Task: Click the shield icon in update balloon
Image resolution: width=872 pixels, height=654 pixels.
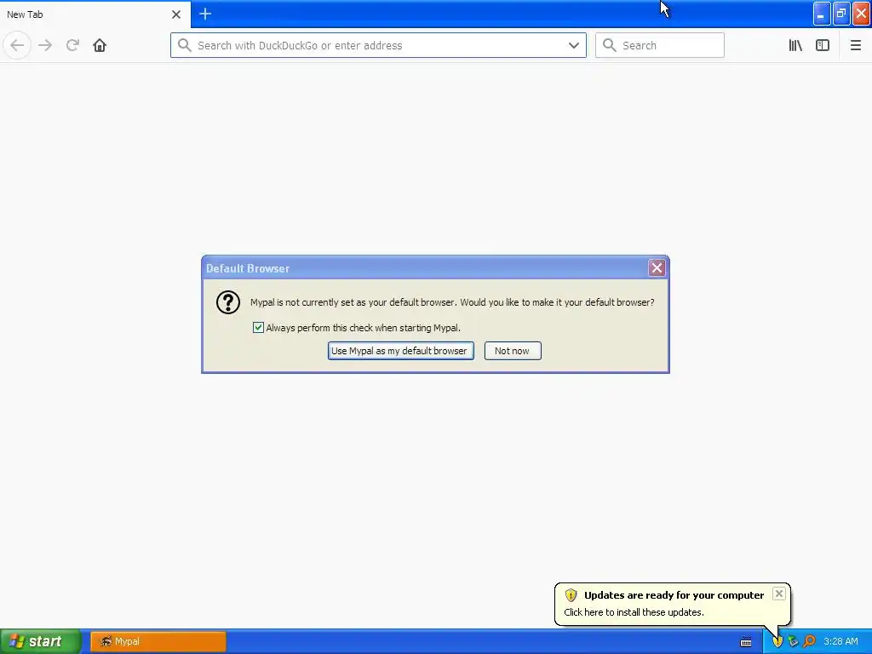Action: (x=571, y=595)
